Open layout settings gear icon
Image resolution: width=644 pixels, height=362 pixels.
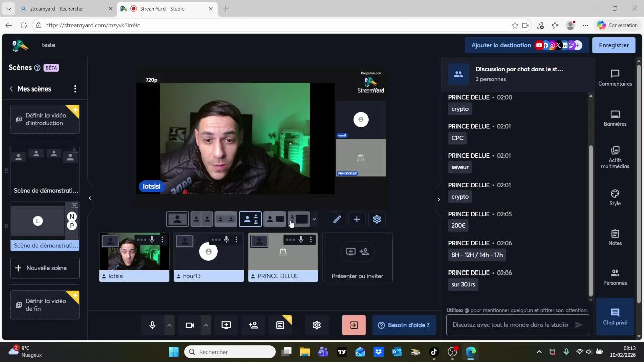click(x=377, y=219)
